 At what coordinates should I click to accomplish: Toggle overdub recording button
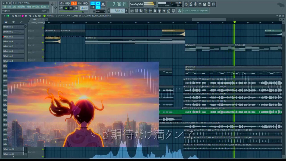tap(80, 3)
